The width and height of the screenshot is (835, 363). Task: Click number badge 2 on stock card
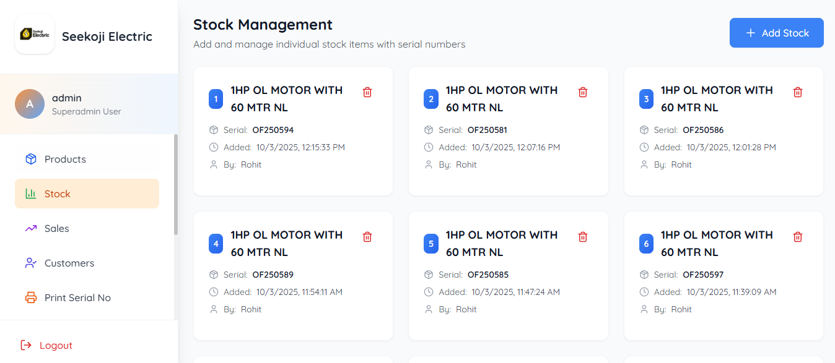431,99
